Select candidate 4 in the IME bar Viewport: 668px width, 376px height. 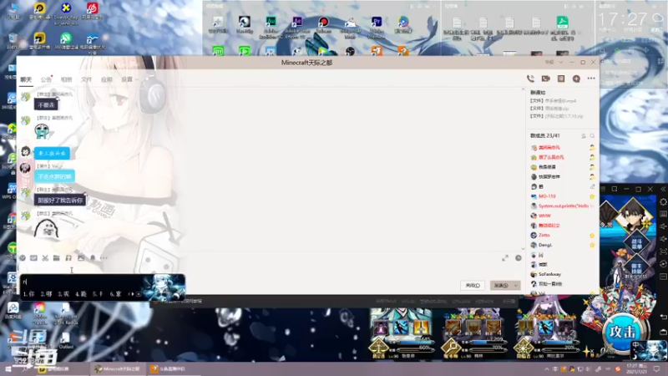(81, 294)
